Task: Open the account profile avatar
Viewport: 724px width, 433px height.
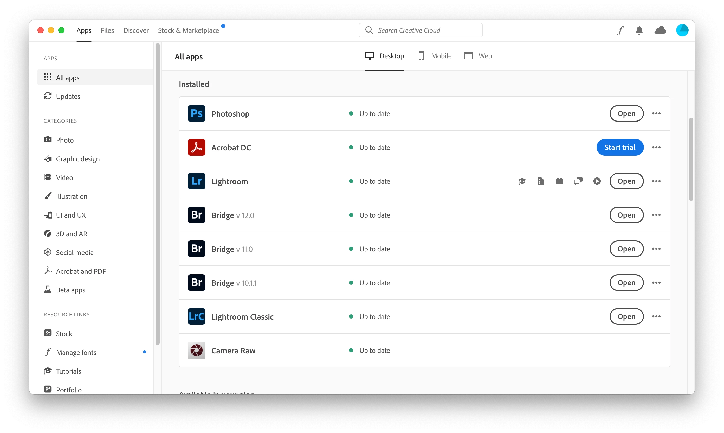Action: [x=682, y=30]
